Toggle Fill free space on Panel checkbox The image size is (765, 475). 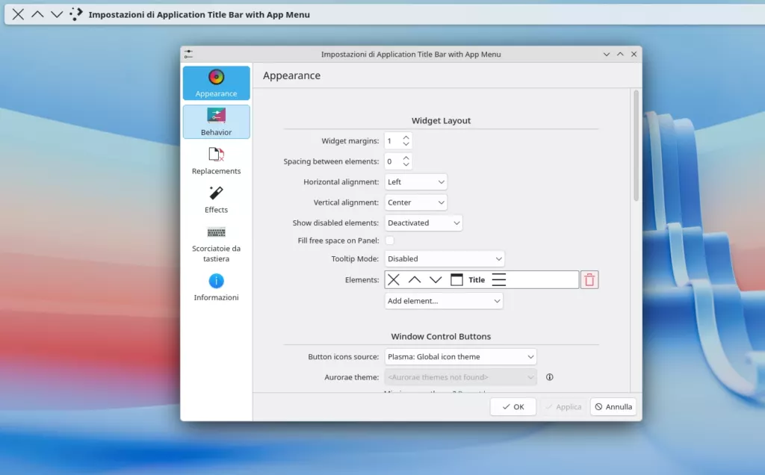389,240
